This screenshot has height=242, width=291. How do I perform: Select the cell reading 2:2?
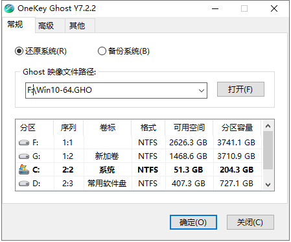pyautogui.click(x=68, y=170)
